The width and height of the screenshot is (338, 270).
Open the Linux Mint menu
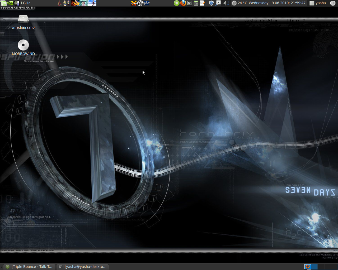pyautogui.click(x=3, y=3)
